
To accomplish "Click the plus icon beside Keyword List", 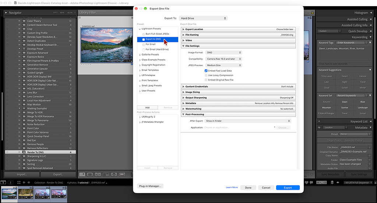I will click(319, 121).
